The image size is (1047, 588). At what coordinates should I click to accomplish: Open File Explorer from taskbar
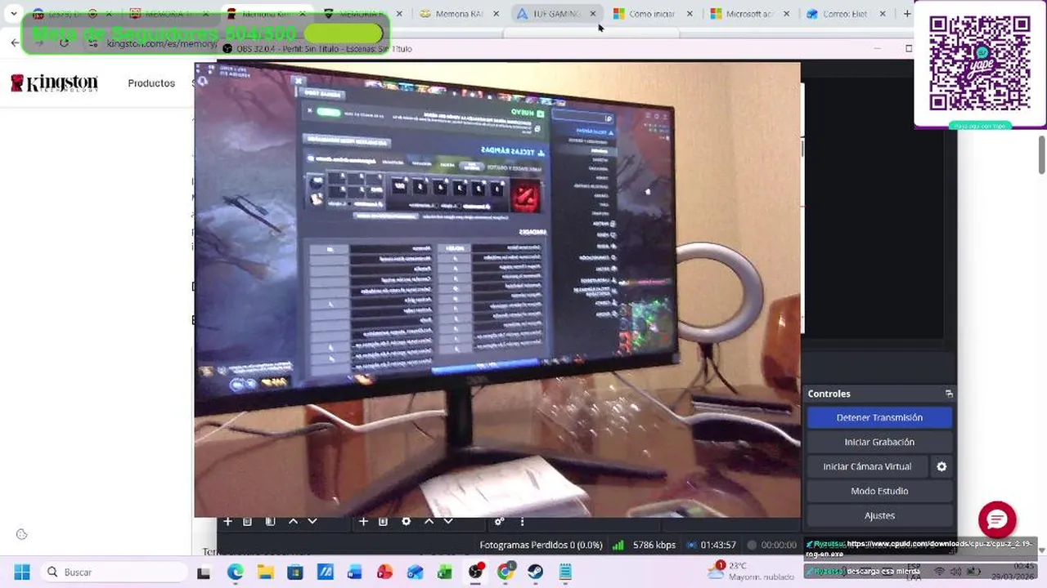(265, 572)
